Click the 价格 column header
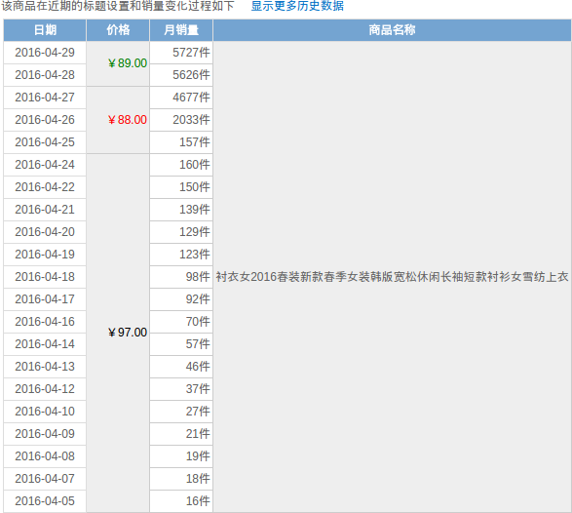 coord(118,30)
